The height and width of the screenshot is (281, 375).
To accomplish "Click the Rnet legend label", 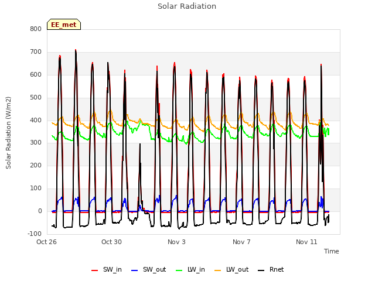I will click(x=277, y=269).
